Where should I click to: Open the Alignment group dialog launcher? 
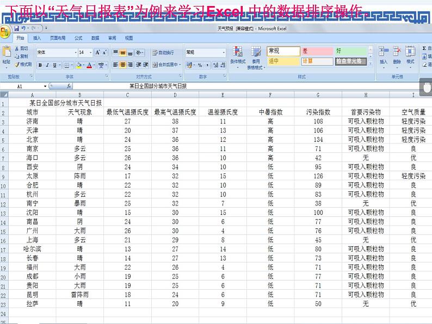click(x=180, y=76)
